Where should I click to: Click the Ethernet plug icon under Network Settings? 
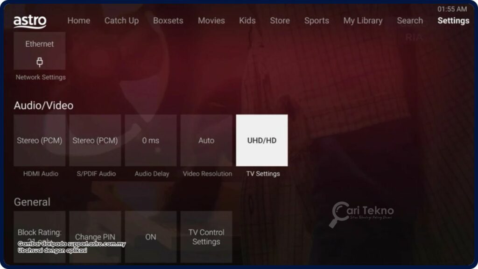(x=40, y=61)
